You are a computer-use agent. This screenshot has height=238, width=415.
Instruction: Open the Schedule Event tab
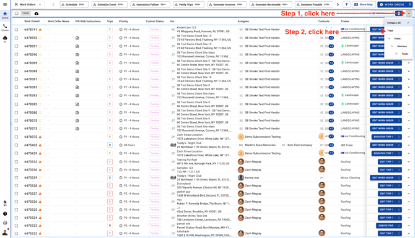109,4
